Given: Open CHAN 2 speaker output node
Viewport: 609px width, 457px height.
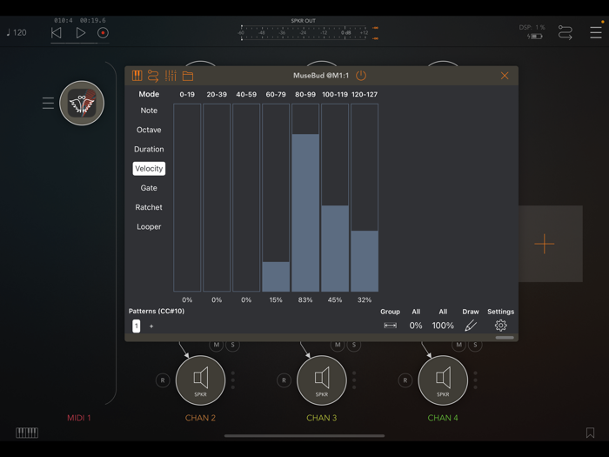Looking at the screenshot, I should pyautogui.click(x=200, y=380).
